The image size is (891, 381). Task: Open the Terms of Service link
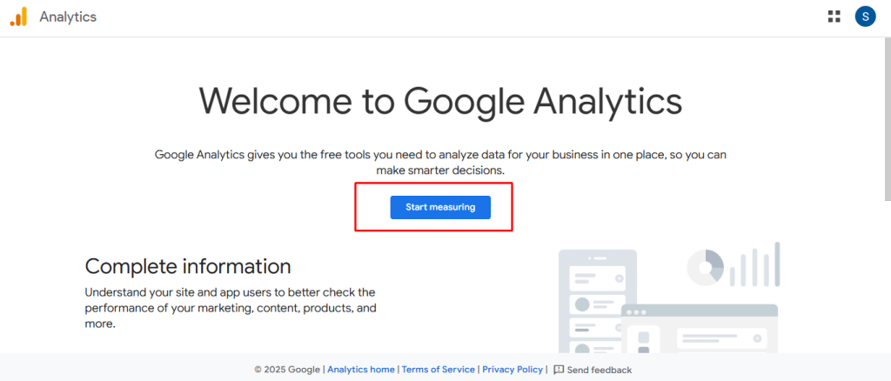click(439, 370)
